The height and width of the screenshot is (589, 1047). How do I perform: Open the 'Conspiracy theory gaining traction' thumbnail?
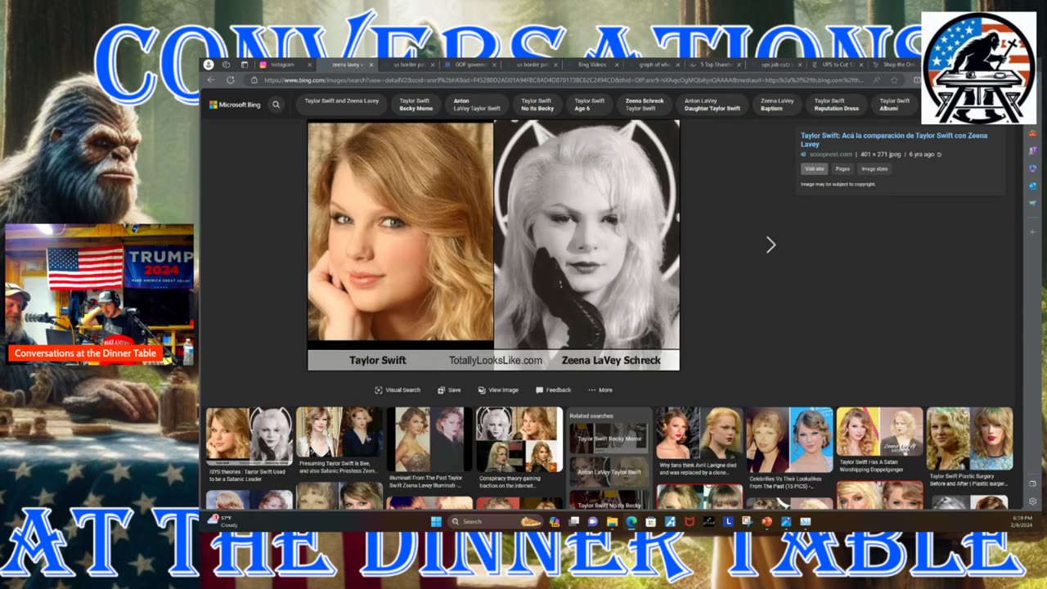point(519,439)
